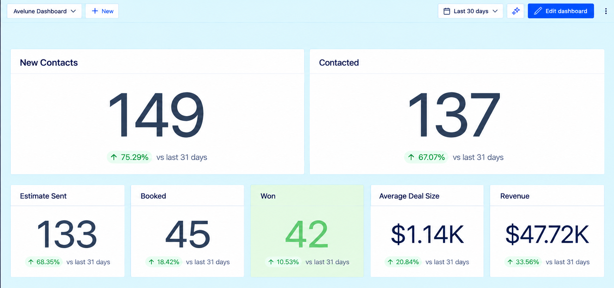Click the AI sparkle icon button

516,11
